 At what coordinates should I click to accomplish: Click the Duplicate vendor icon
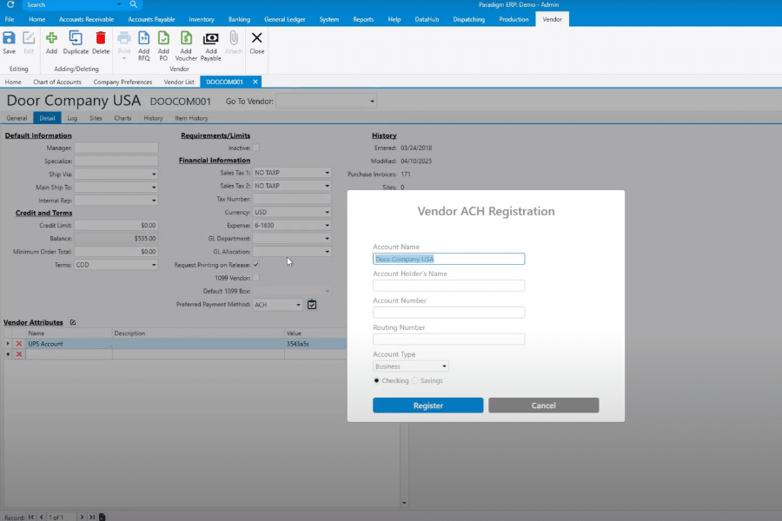pos(76,38)
